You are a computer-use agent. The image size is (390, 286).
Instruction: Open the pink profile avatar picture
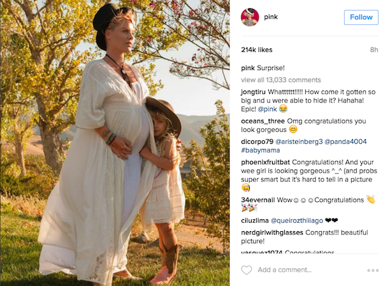(x=250, y=17)
